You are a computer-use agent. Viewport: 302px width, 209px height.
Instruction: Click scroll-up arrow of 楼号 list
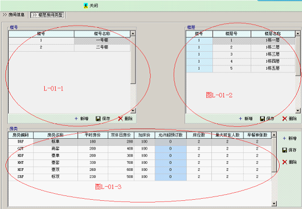[x=133, y=33]
